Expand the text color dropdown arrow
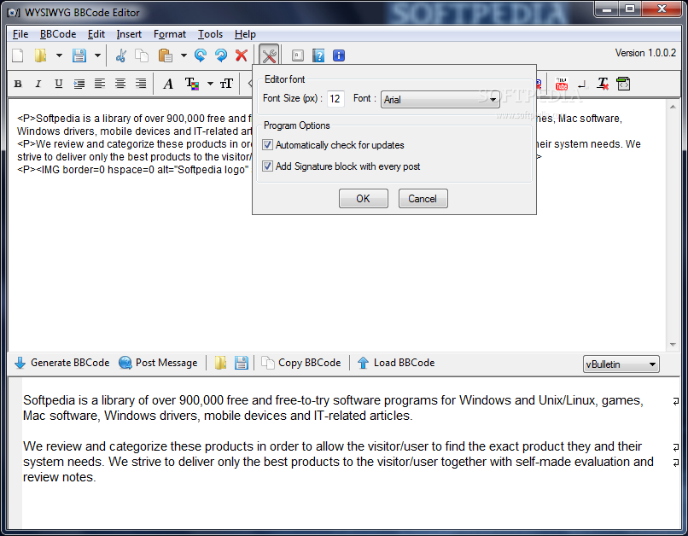The width and height of the screenshot is (688, 536). coord(210,84)
